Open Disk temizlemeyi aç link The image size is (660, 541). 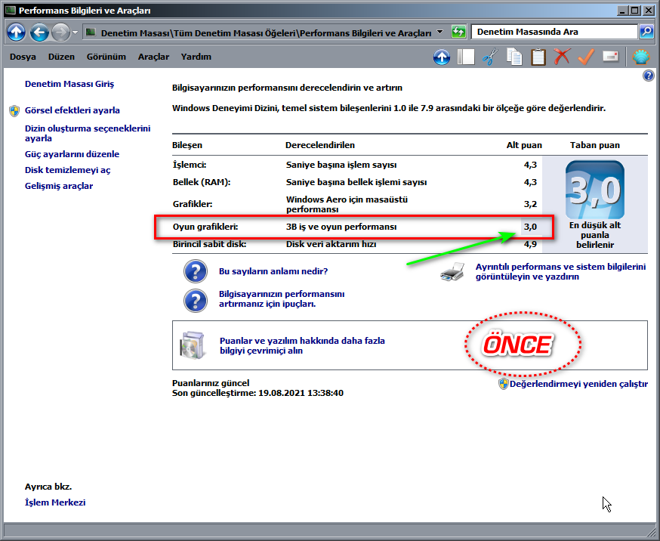coord(67,170)
